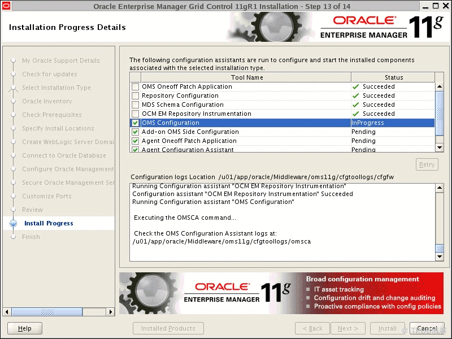The image size is (452, 339).
Task: Select the Customize Ports step
Action: pos(47,196)
